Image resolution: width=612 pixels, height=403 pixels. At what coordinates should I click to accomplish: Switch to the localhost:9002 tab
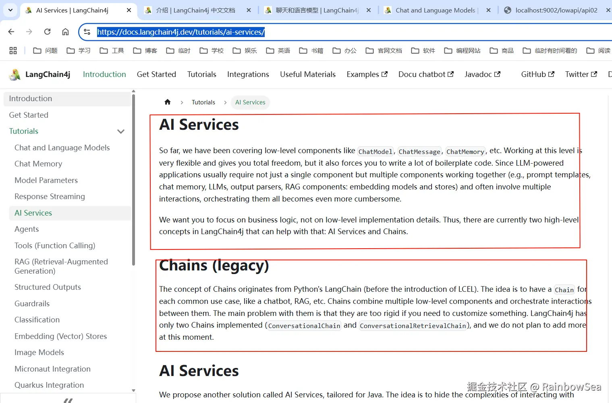click(556, 10)
